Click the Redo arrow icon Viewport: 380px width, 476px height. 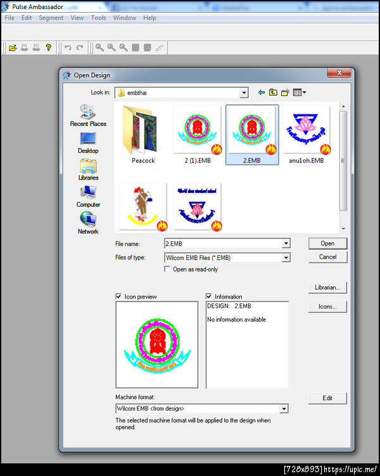coord(80,47)
